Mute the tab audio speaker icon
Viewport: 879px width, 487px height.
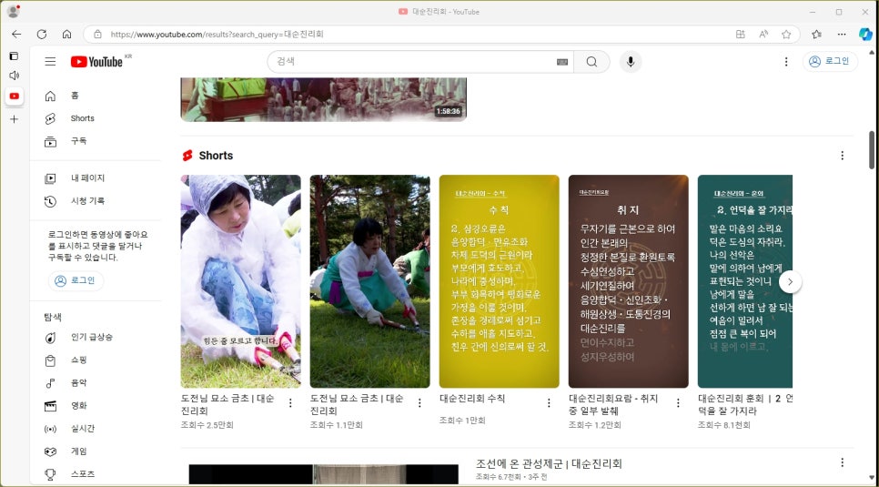[14, 76]
